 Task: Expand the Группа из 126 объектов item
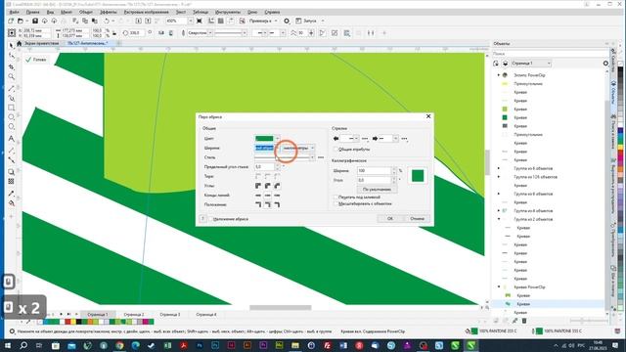(498, 177)
